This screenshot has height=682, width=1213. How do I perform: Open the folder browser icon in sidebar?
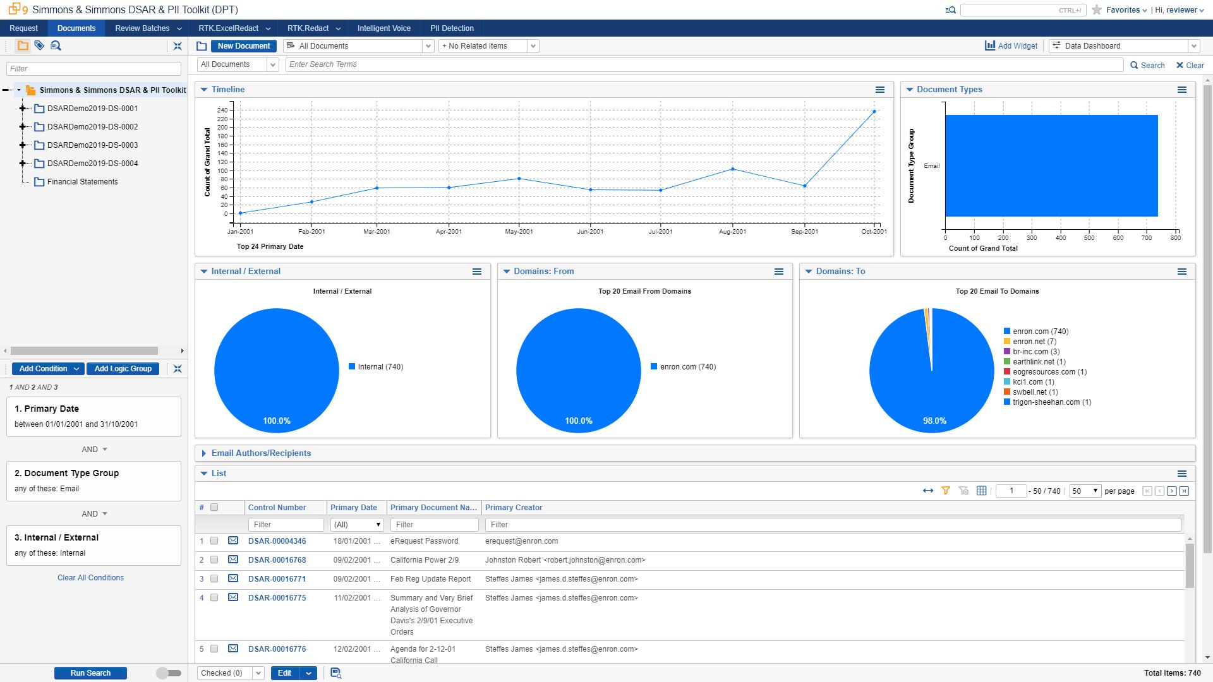(x=23, y=45)
